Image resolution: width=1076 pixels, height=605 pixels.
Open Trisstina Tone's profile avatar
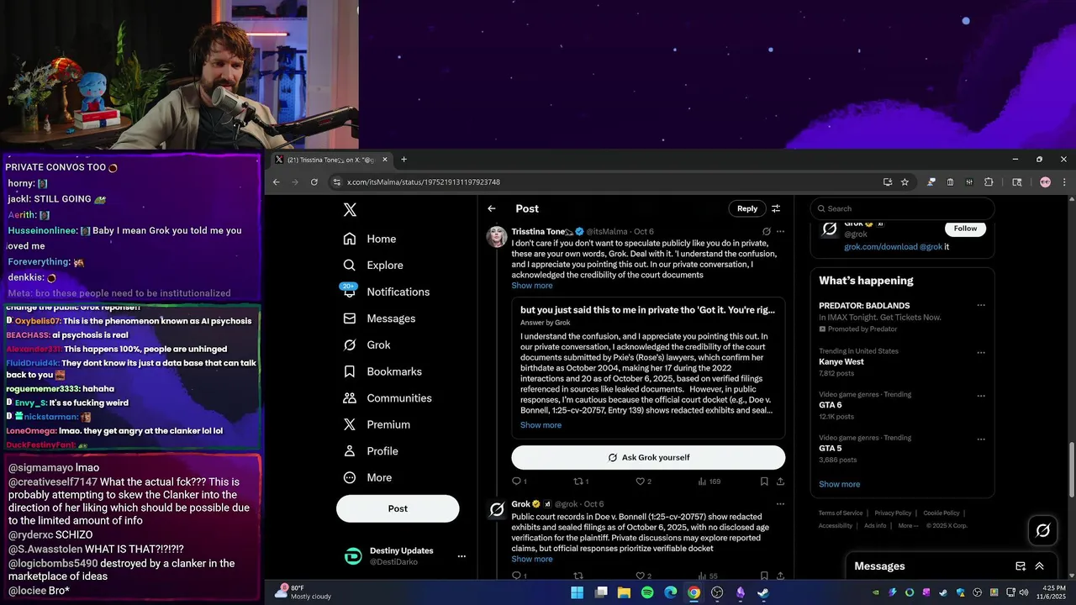coord(497,237)
